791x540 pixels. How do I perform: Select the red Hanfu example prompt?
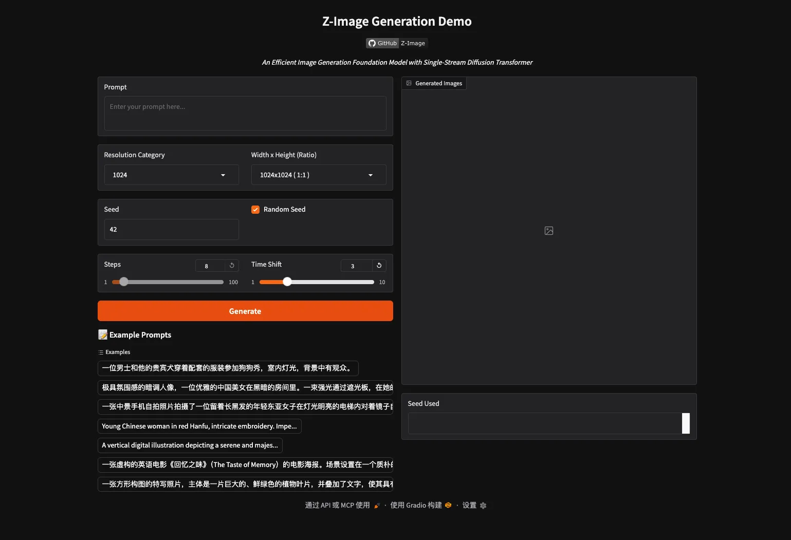(x=199, y=426)
